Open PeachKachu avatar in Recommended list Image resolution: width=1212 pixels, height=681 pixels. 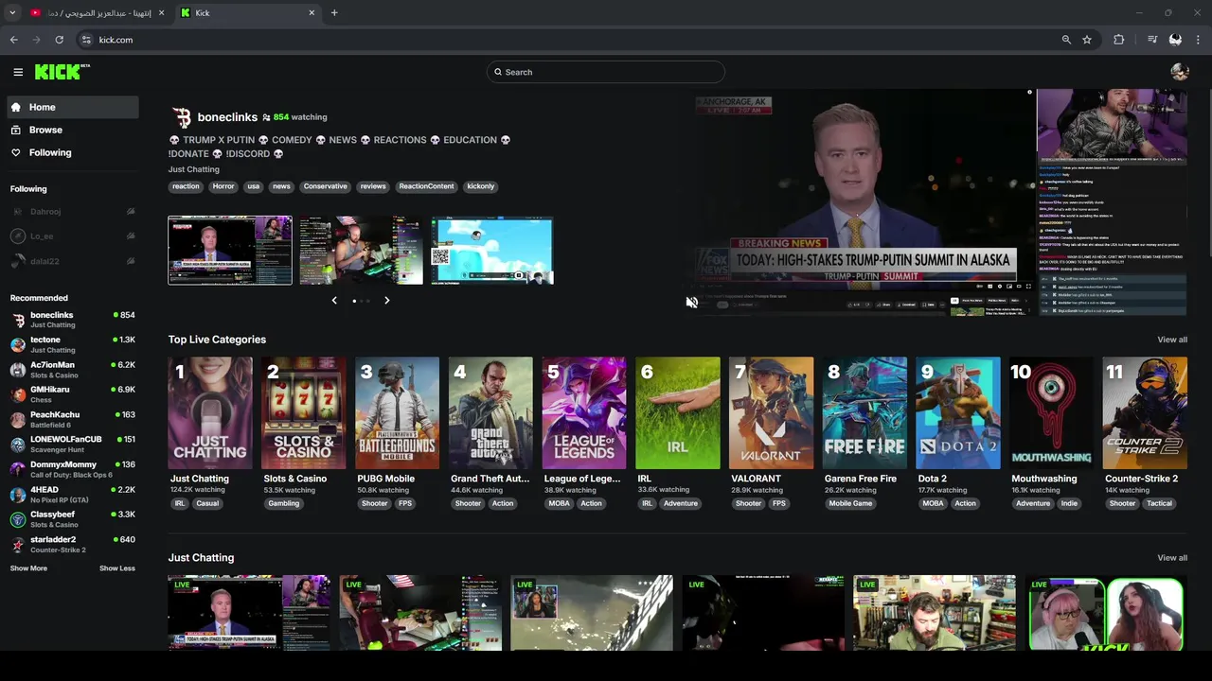18,420
